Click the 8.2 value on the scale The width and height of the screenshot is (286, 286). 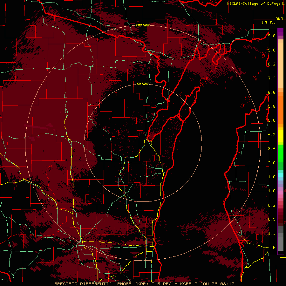click(x=272, y=64)
